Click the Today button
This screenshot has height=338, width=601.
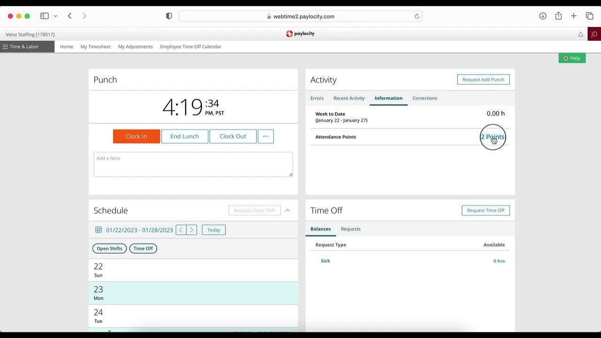[214, 230]
